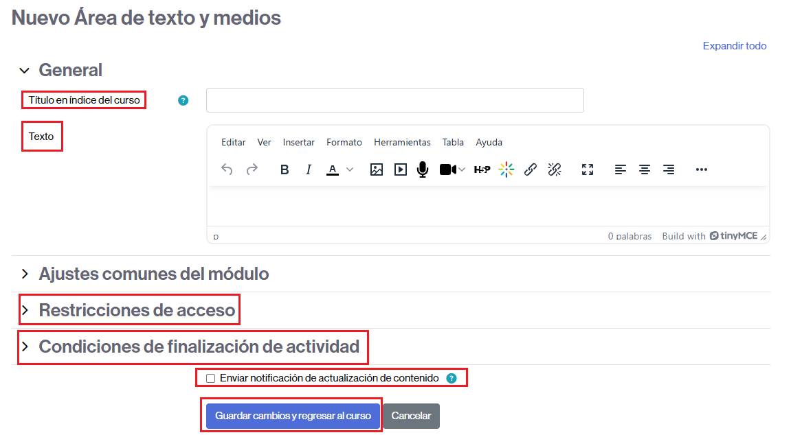Viewport: 791px width, 435px height.
Task: Record video with the camera icon
Action: pyautogui.click(x=448, y=169)
